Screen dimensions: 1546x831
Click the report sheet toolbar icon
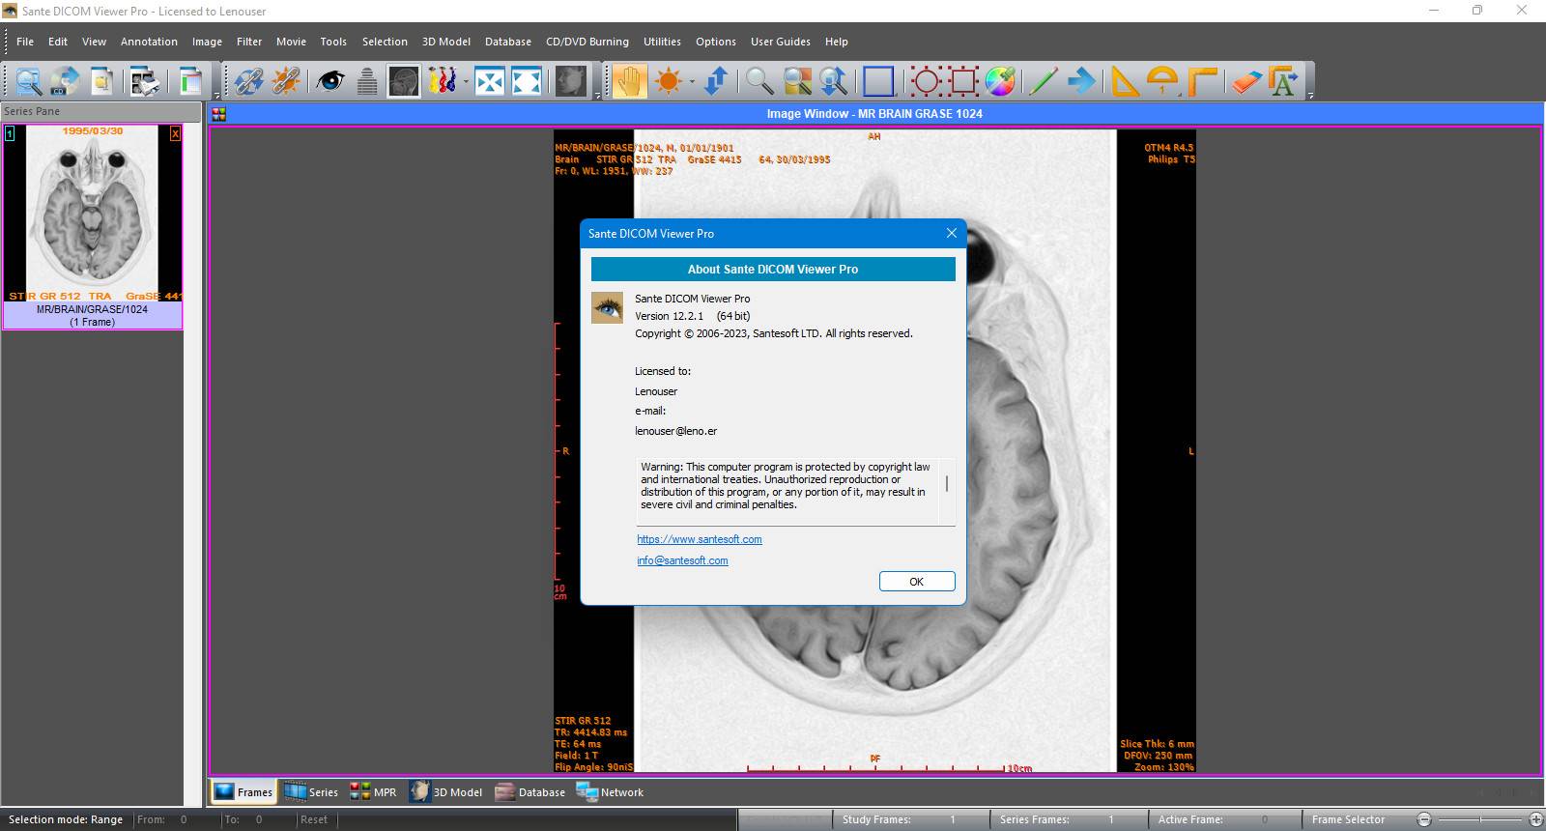[x=191, y=81]
